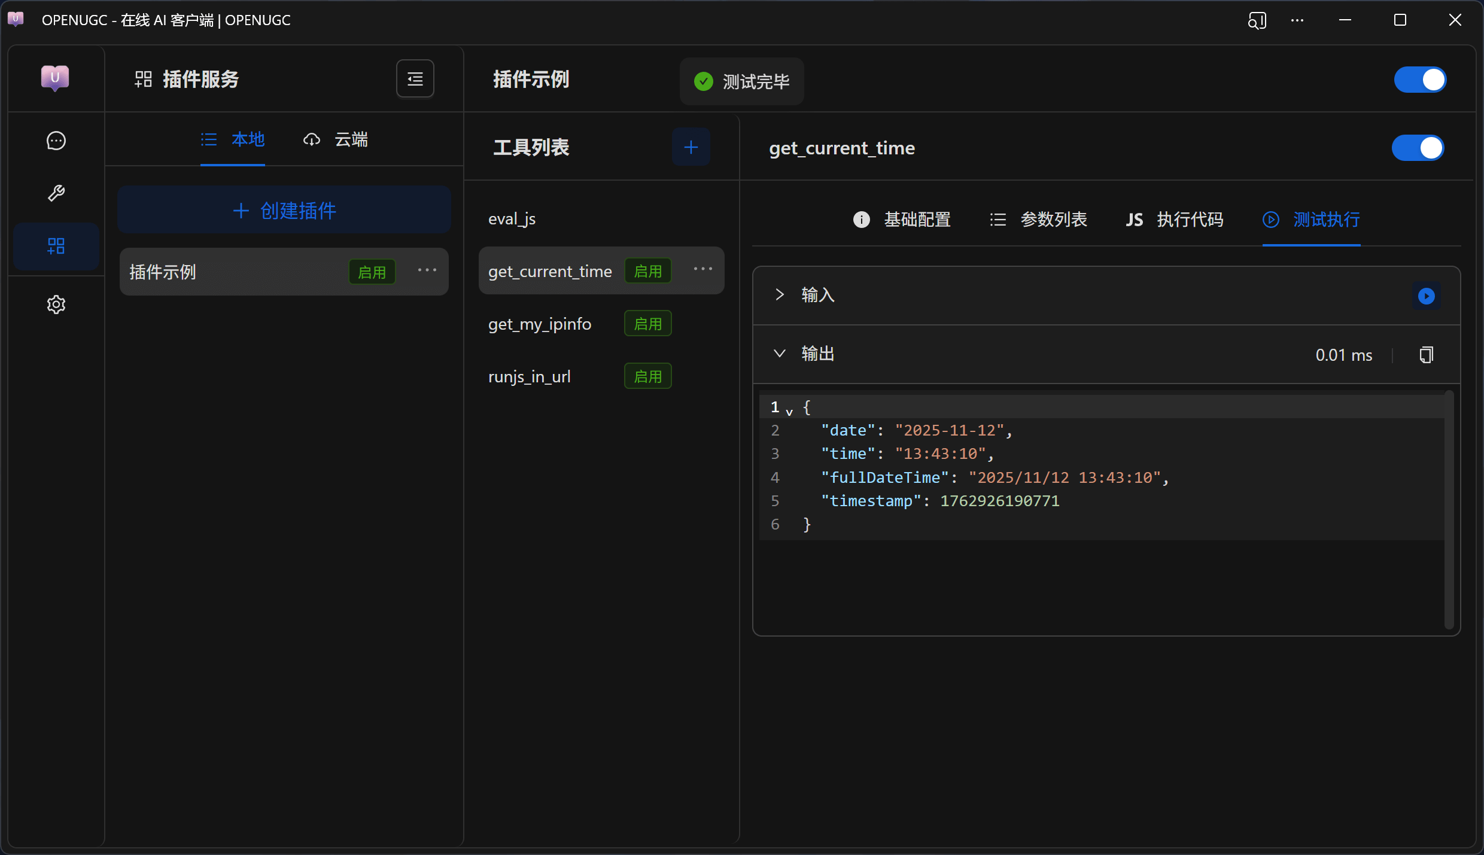Collapse the 输出 section

pyautogui.click(x=779, y=354)
